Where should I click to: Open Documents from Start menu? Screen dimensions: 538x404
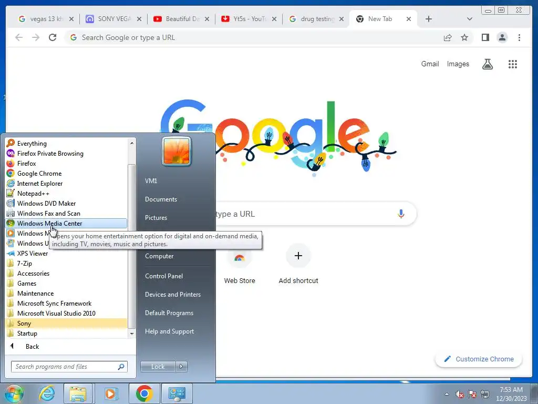(x=161, y=199)
